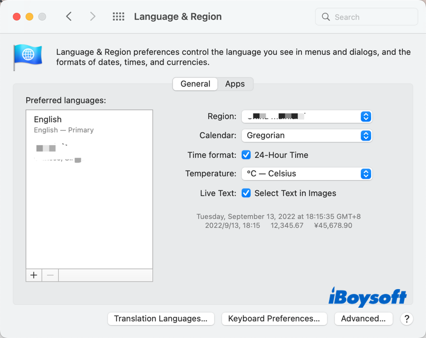
Task: Add a language with the plus button
Action: pyautogui.click(x=34, y=275)
